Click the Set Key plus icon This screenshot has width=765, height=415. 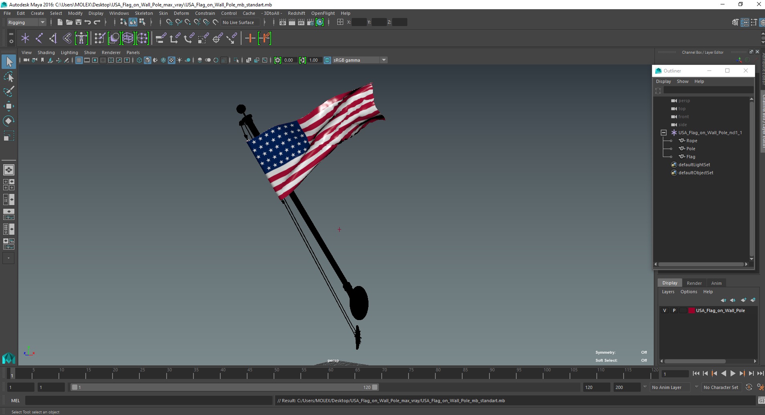(250, 38)
